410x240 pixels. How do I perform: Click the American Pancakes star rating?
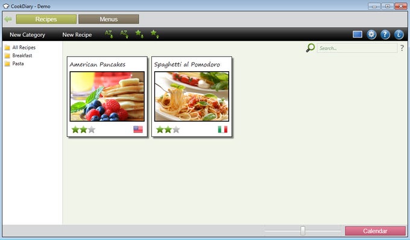click(83, 130)
